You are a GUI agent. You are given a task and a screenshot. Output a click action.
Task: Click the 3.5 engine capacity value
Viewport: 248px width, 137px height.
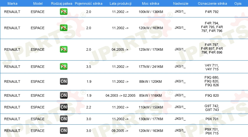(x=88, y=67)
